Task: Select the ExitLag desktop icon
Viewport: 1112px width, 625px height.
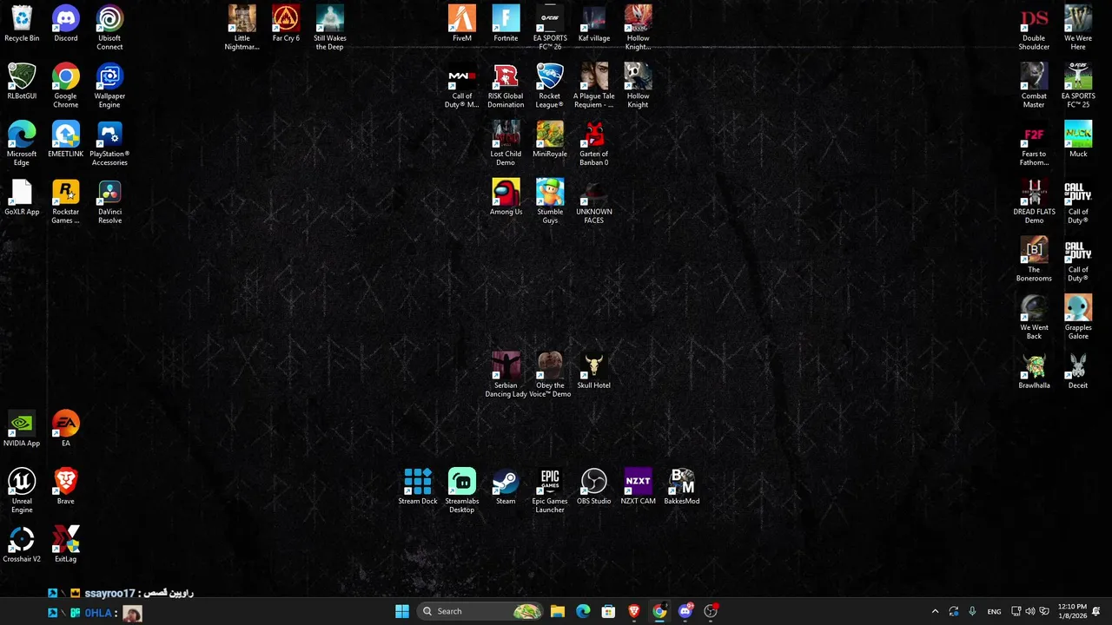Action: point(66,545)
